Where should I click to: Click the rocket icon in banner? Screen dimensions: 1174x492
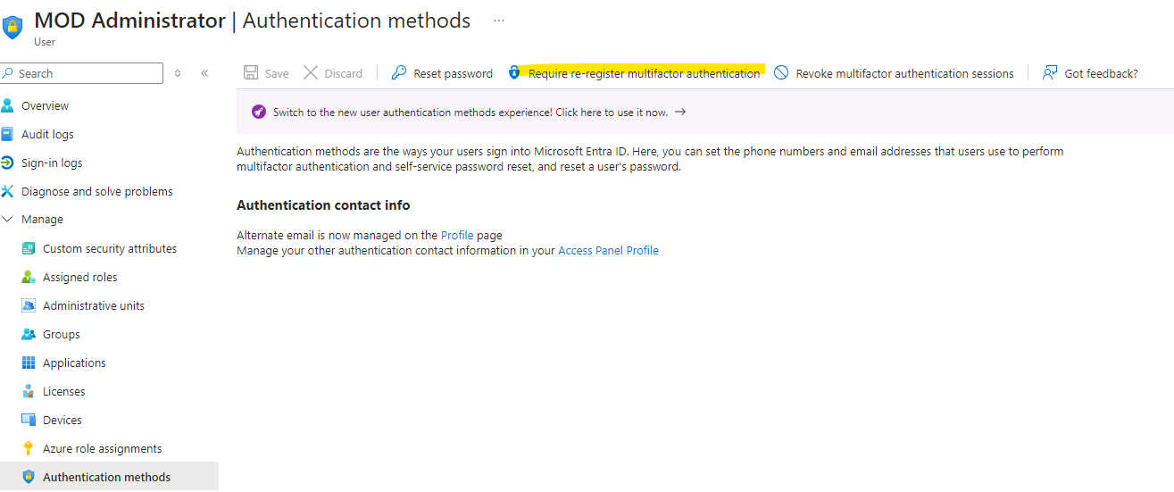[258, 112]
